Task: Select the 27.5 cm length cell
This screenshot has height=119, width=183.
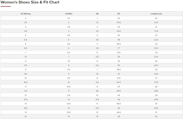Action: (156, 82)
